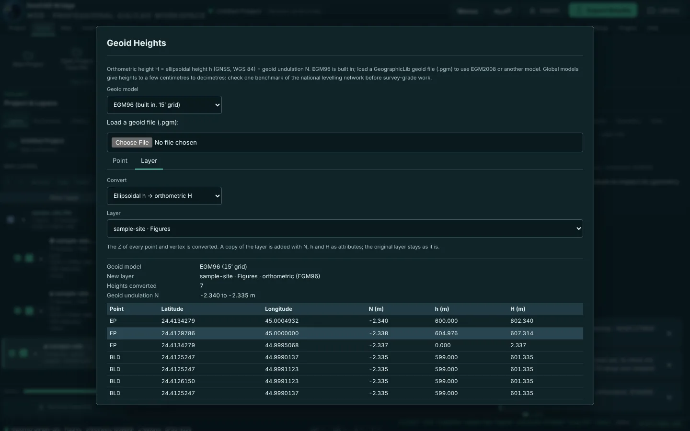690x431 pixels.
Task: Select the H value 602.340
Action: tap(522, 321)
